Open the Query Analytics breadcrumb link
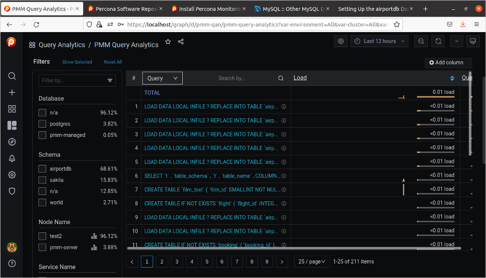This screenshot has width=486, height=278. [x=62, y=45]
